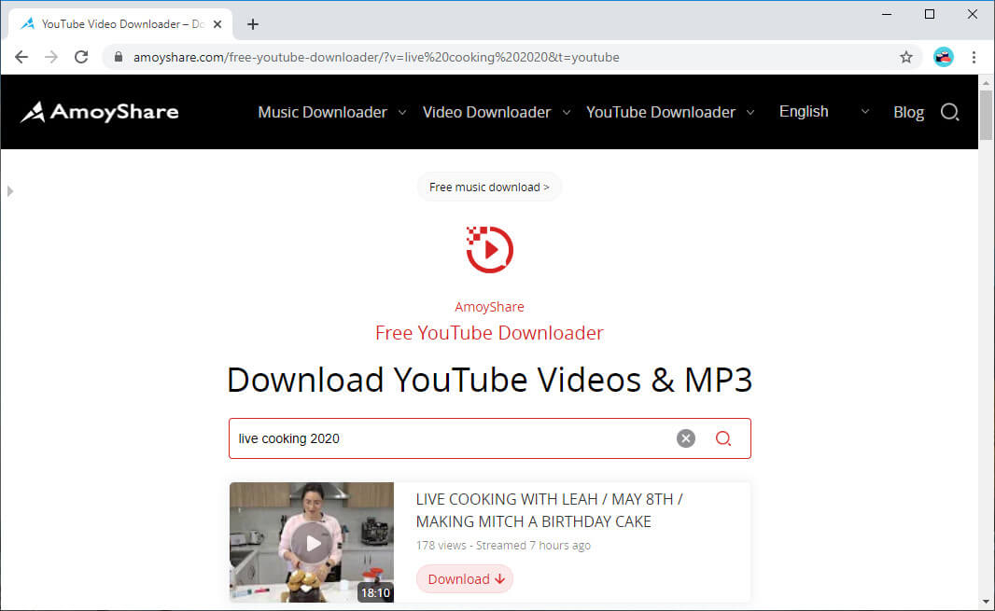Click the scrollbar up arrow

tap(986, 82)
